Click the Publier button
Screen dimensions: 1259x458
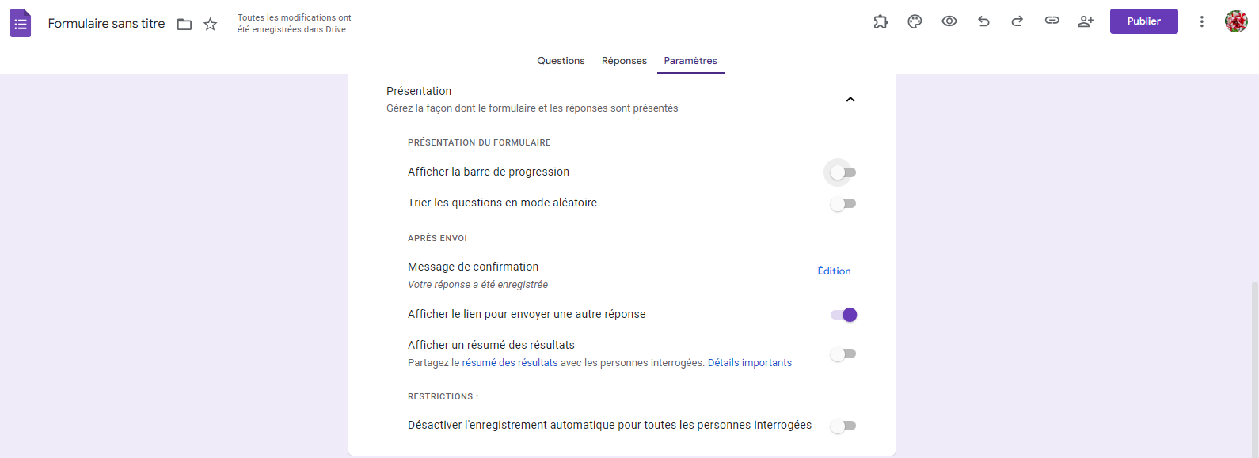tap(1143, 21)
